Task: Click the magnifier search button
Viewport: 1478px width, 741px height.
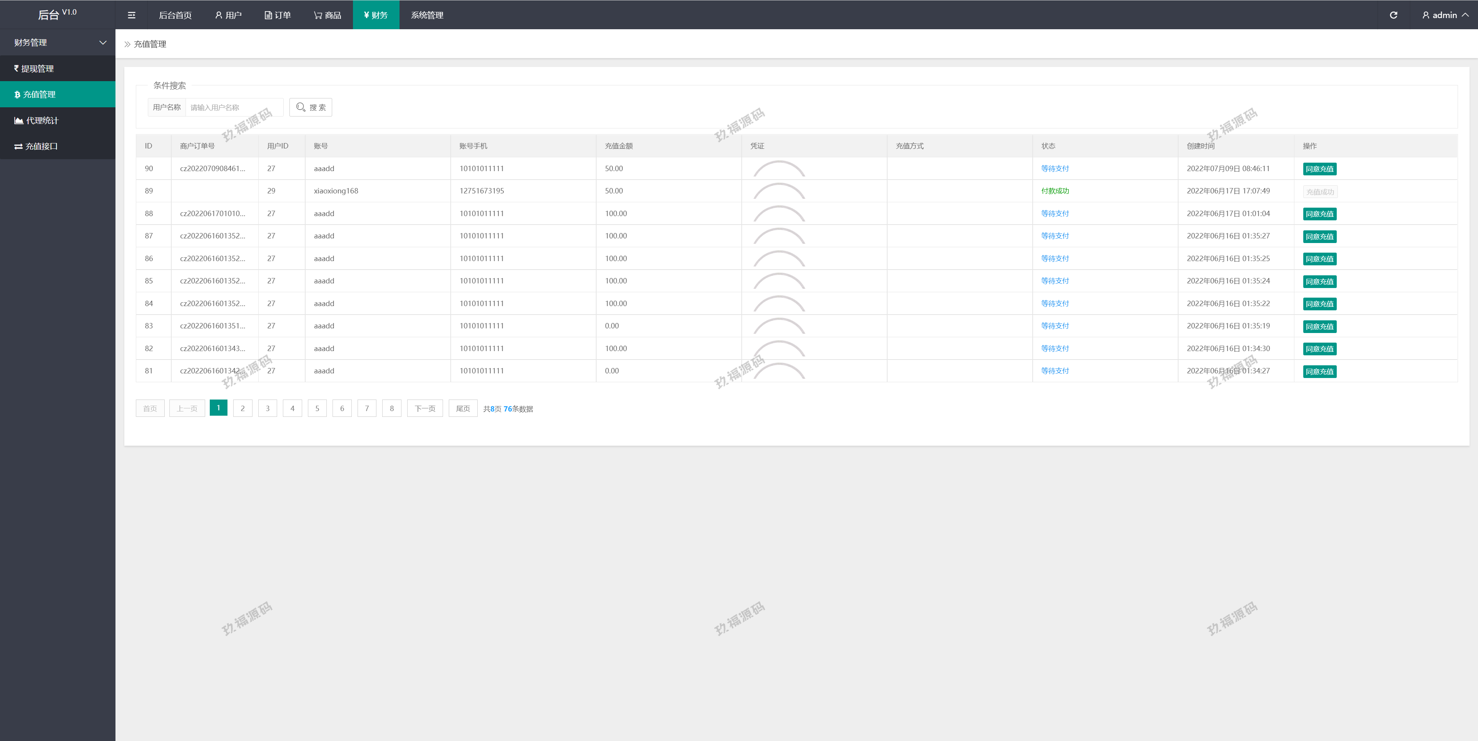Action: pos(310,107)
